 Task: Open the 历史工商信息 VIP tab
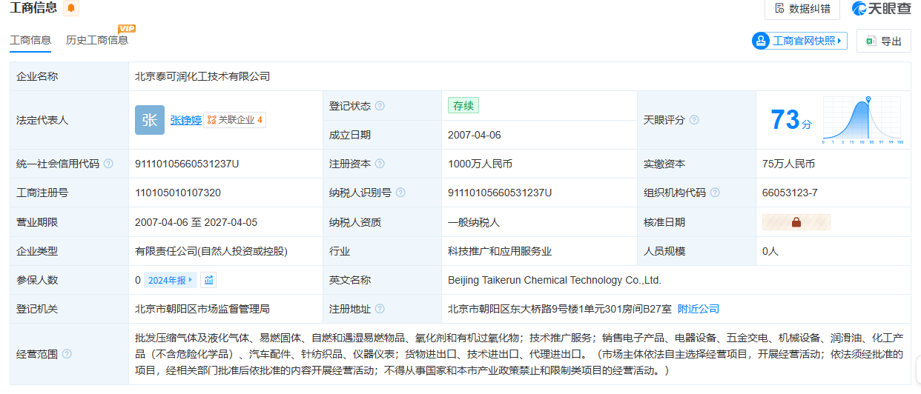(97, 40)
